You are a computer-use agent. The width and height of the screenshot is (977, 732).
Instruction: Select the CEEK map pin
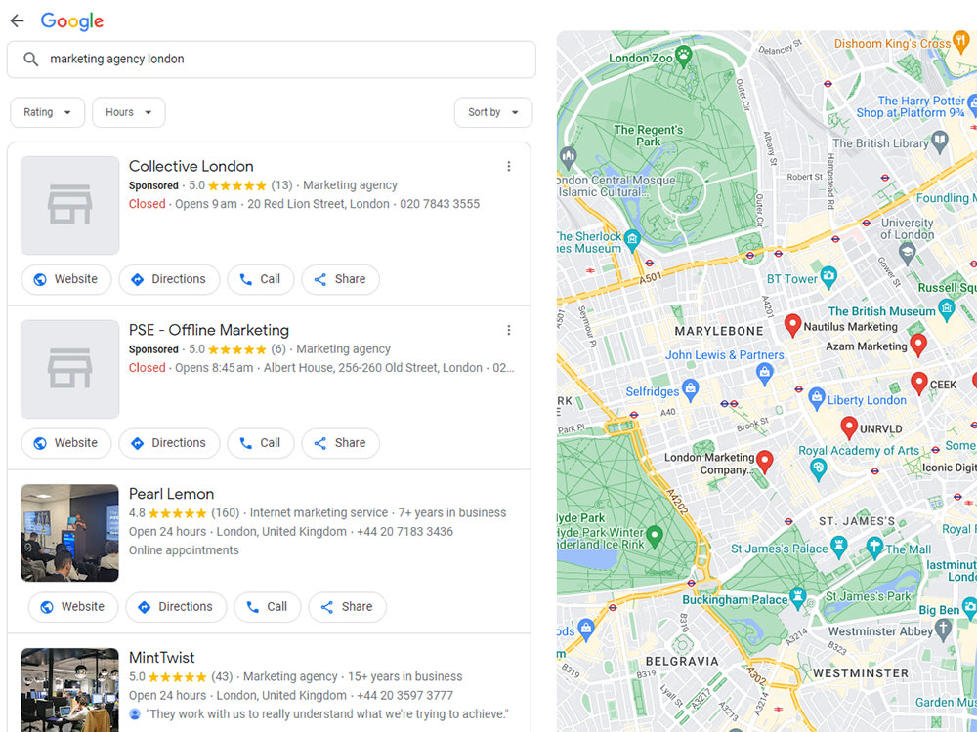pos(918,383)
